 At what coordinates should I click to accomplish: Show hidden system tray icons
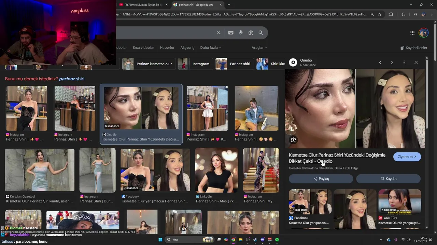pos(381,240)
